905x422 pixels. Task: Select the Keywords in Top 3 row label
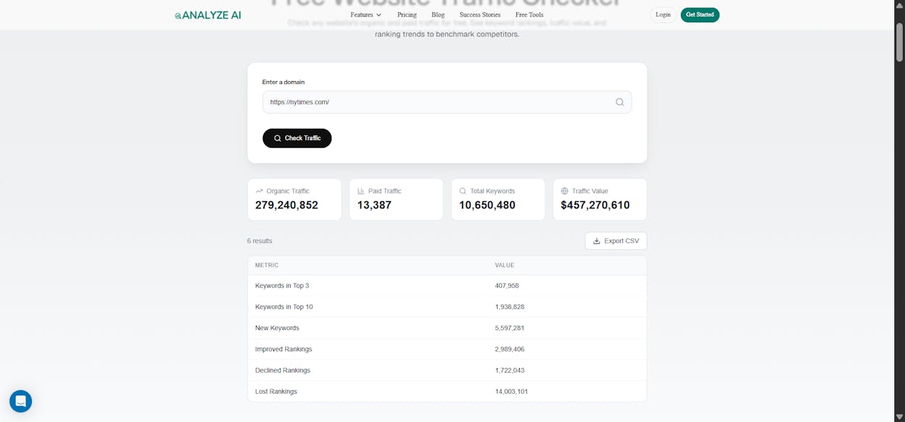[282, 286]
